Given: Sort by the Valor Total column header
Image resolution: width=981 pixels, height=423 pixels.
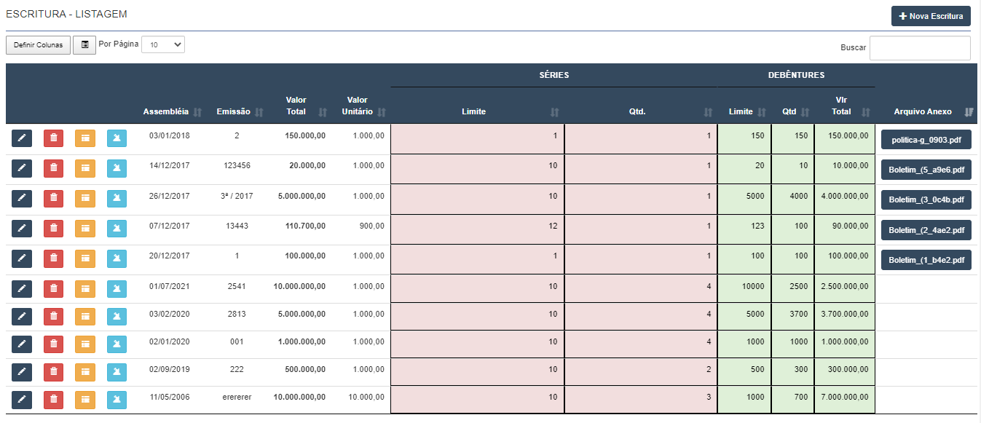Looking at the screenshot, I should coord(307,106).
